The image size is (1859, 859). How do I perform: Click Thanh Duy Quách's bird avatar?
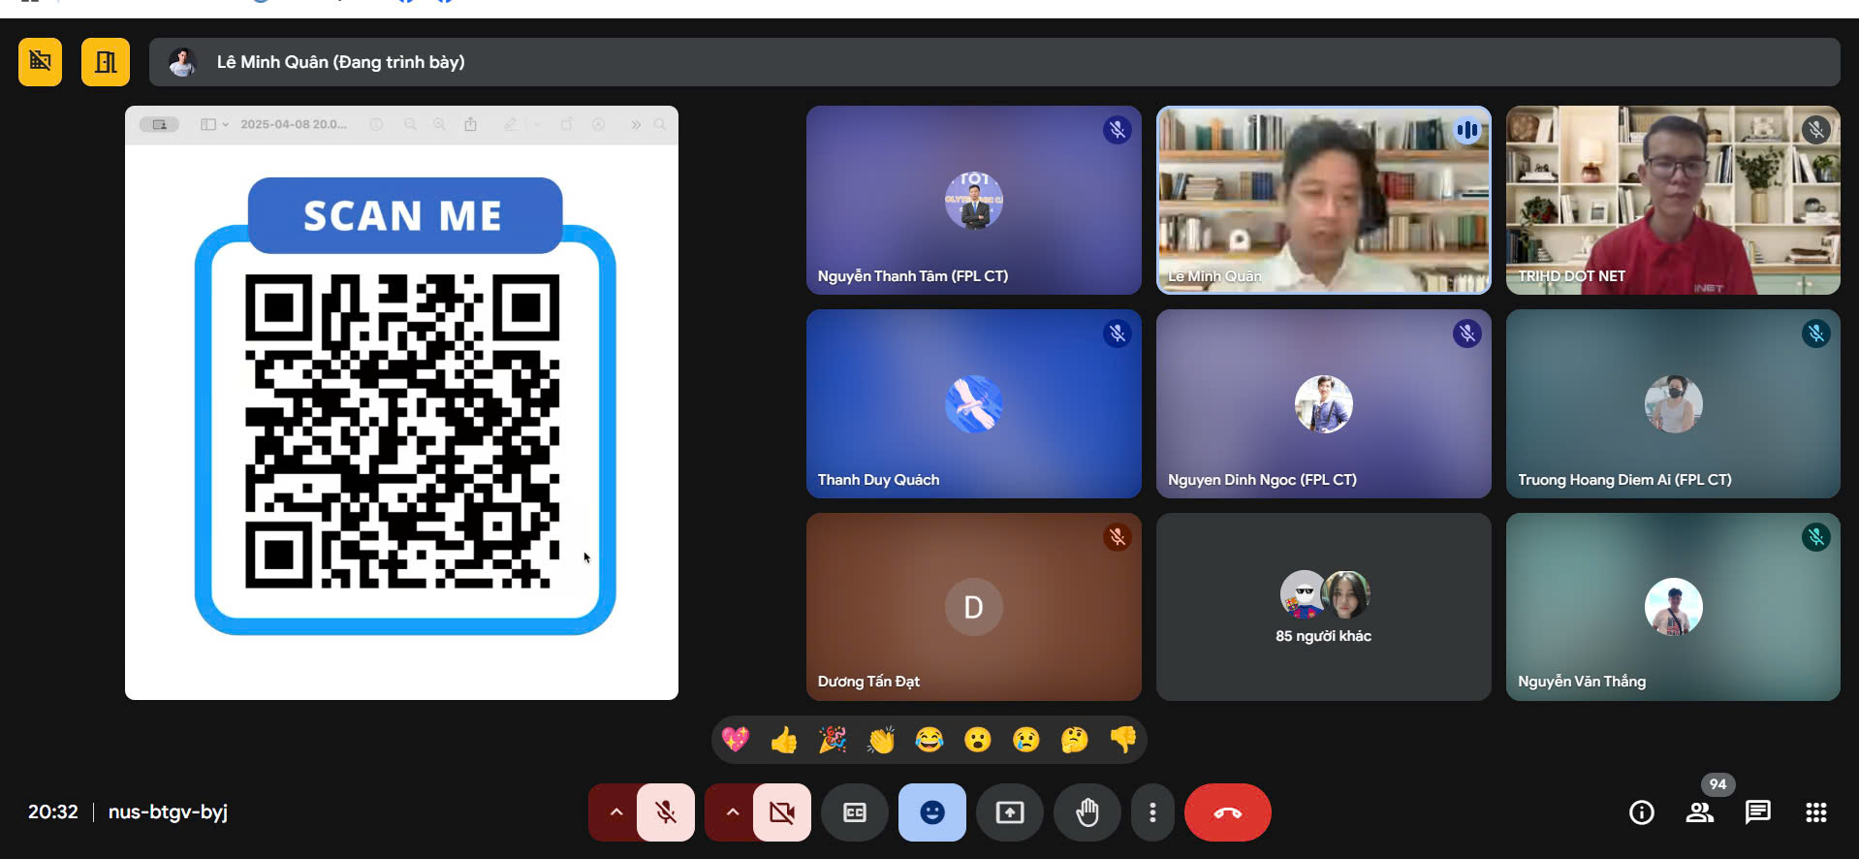974,404
